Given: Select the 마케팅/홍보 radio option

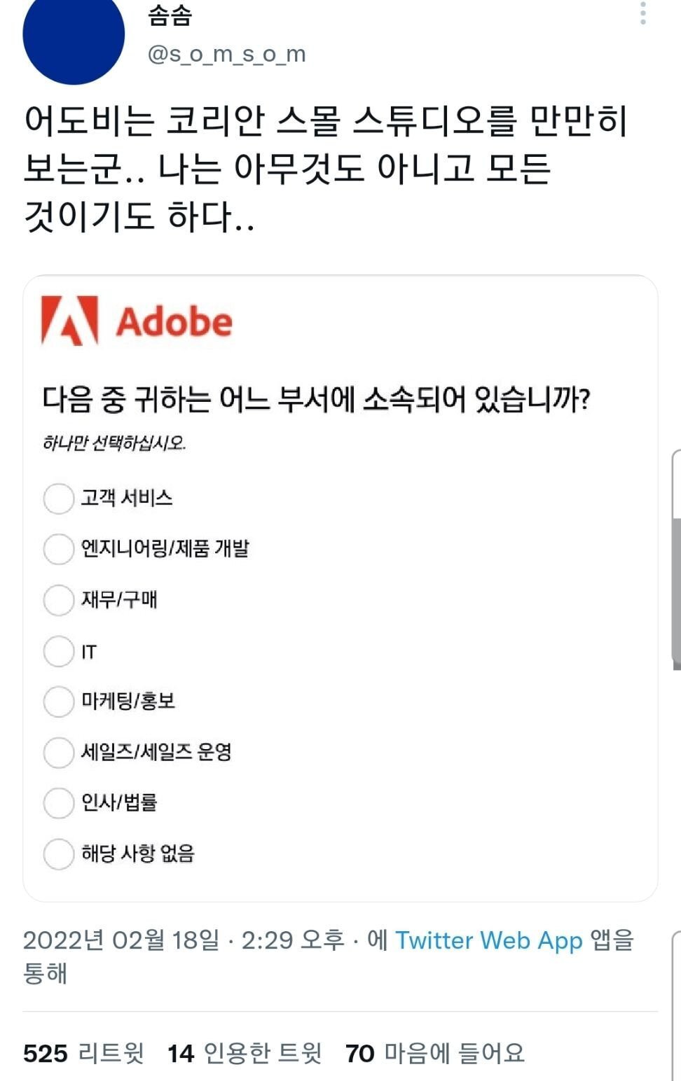Looking at the screenshot, I should pos(59,702).
